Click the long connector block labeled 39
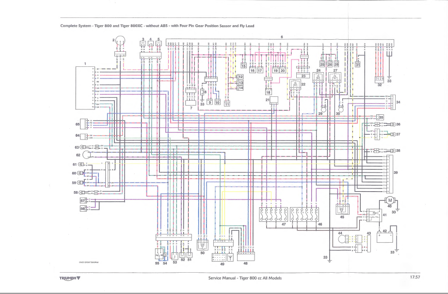Image resolution: width=448 pixels, height=294 pixels. 389,174
